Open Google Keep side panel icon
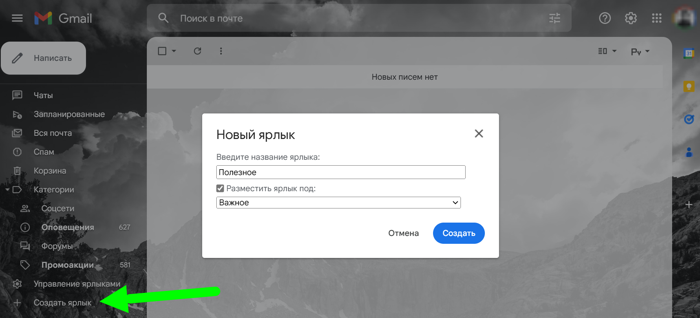The image size is (700, 318). 689,86
